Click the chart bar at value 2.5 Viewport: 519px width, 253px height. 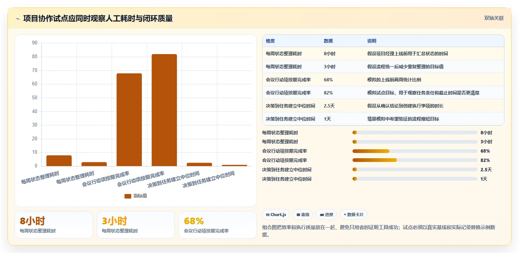199,165
